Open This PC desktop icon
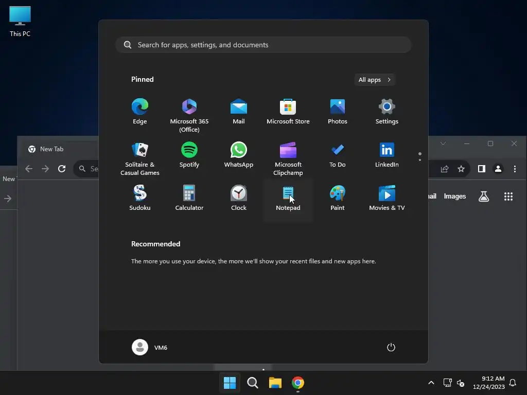This screenshot has height=395, width=527. 20,21
